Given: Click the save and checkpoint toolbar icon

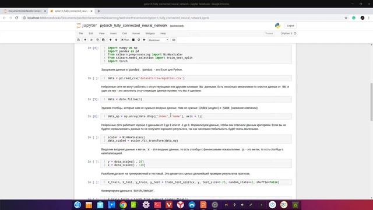Looking at the screenshot, I should [79, 40].
